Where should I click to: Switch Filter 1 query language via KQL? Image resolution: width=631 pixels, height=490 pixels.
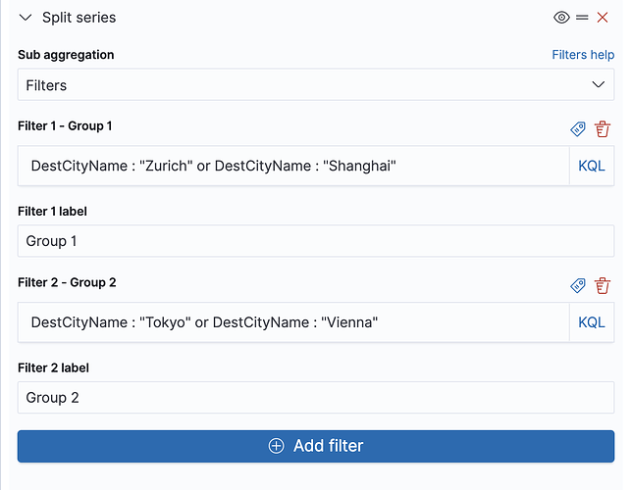click(592, 166)
